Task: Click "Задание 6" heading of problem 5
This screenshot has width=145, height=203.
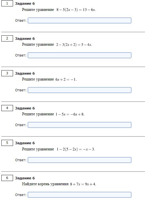Action: [25, 143]
